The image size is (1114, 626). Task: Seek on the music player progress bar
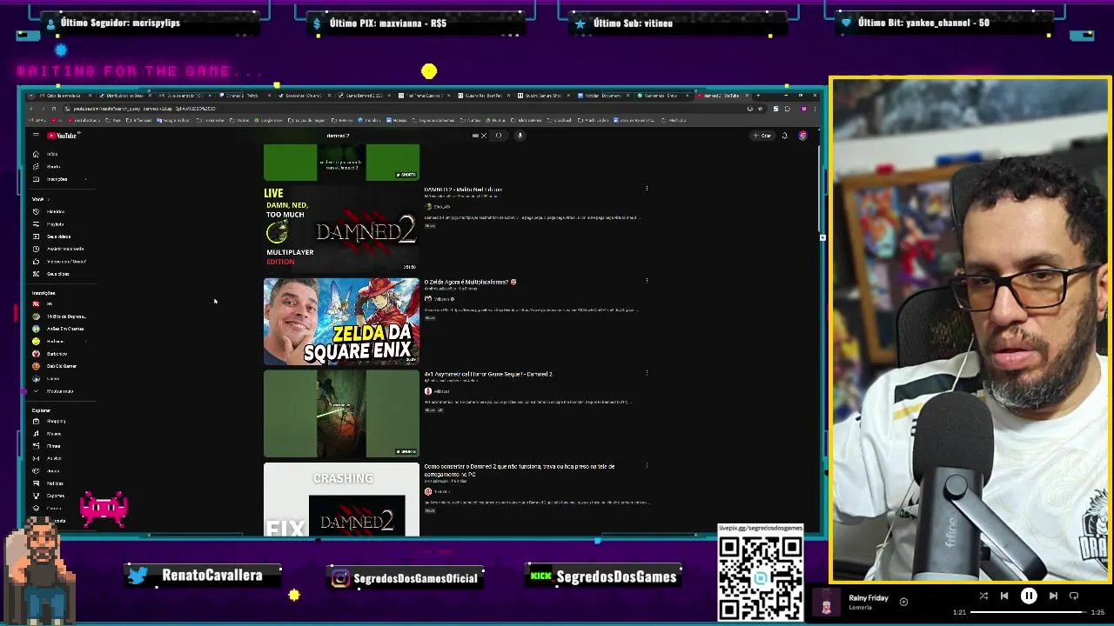coord(1029,612)
